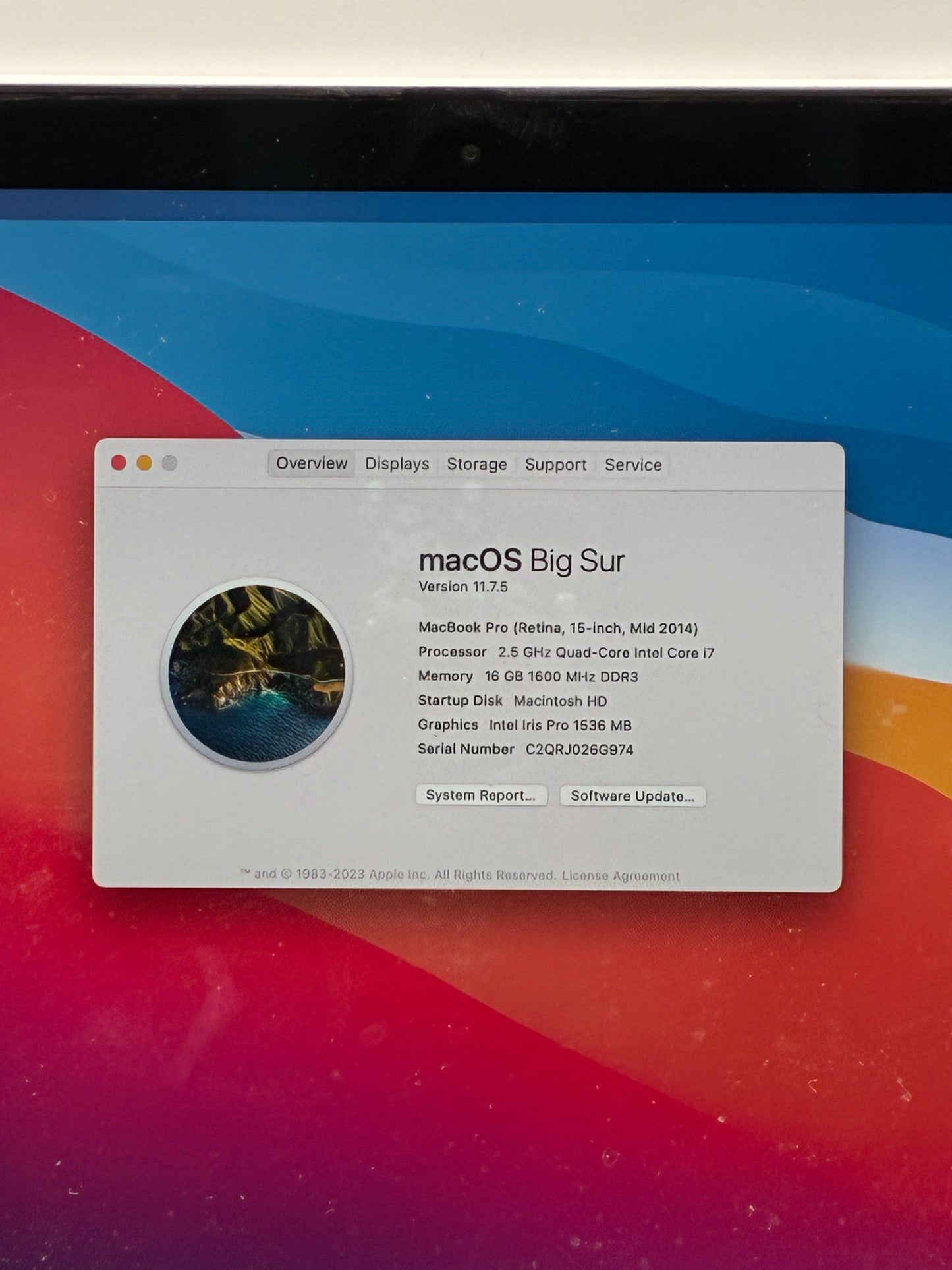Click the Serial Number label
952x1270 pixels.
(x=466, y=749)
